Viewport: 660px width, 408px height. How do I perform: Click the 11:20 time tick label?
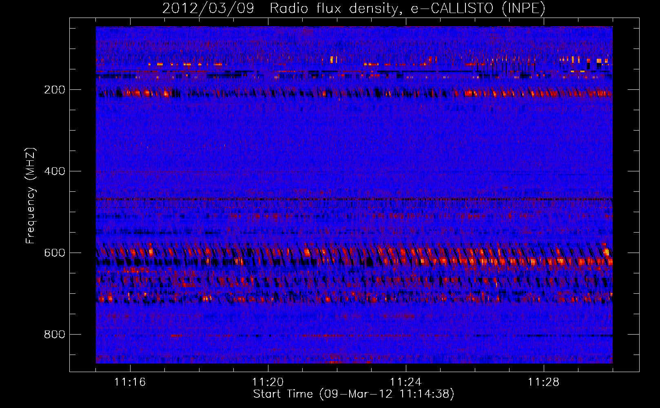click(268, 382)
